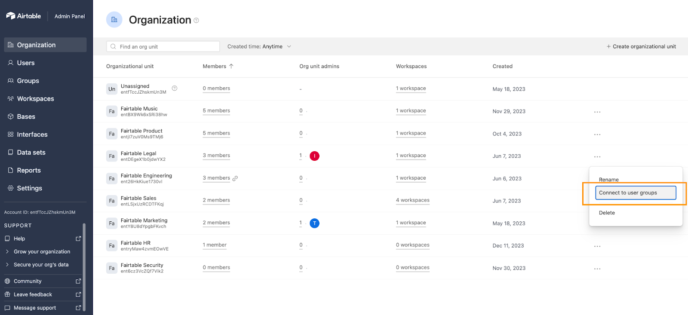Click the Find an org unit search field
This screenshot has width=688, height=315.
point(163,46)
